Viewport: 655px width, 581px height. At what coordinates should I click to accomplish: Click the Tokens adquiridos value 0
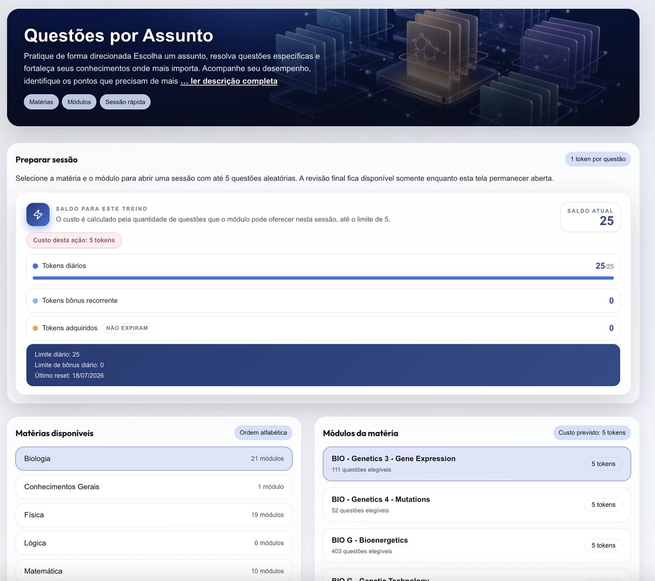(611, 328)
